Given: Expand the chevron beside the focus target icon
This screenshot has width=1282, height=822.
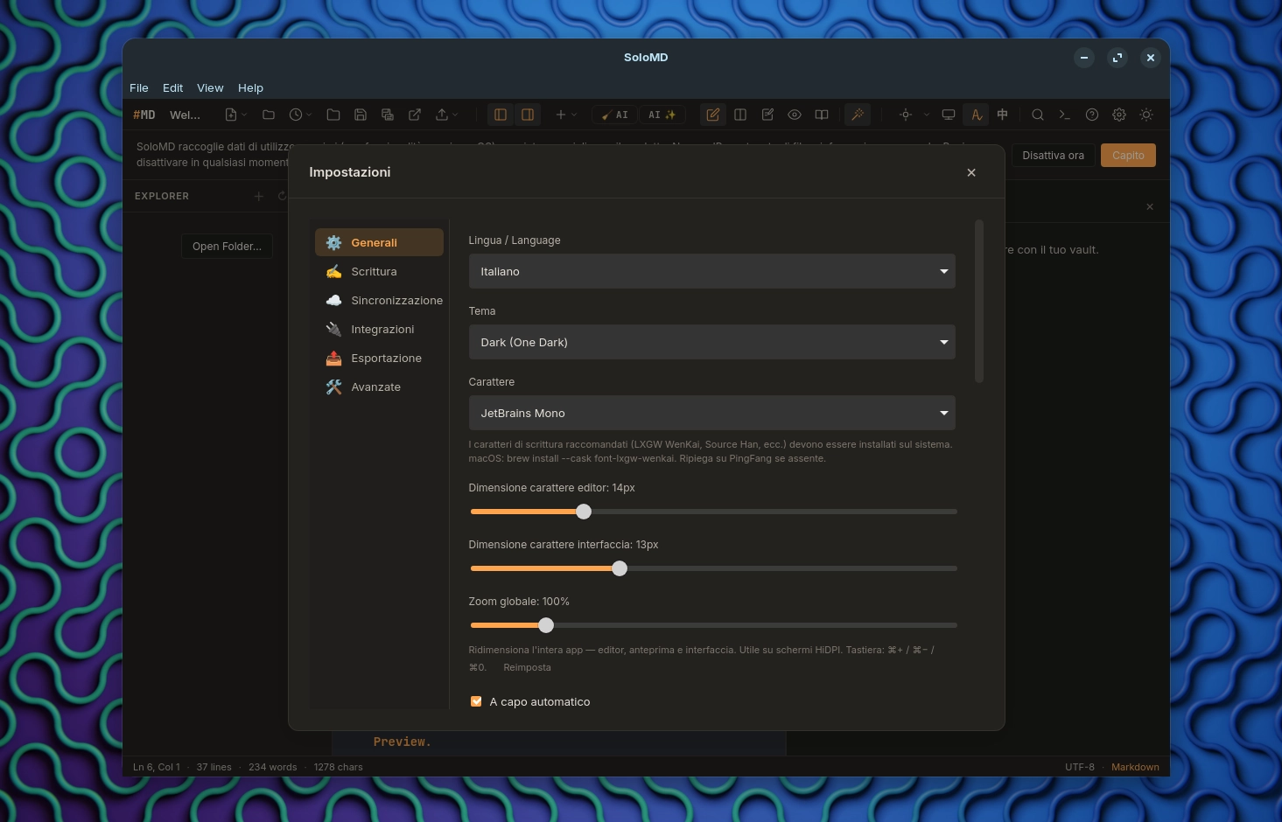Looking at the screenshot, I should pyautogui.click(x=927, y=115).
